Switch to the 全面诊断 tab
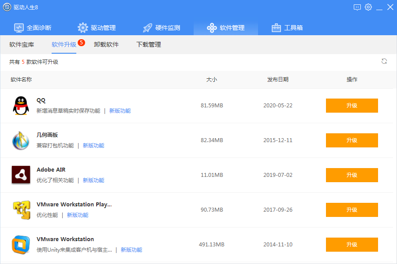 point(33,28)
